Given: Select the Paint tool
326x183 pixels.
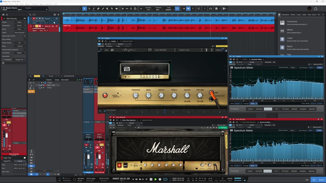Looking at the screenshot, I should click(x=103, y=9).
